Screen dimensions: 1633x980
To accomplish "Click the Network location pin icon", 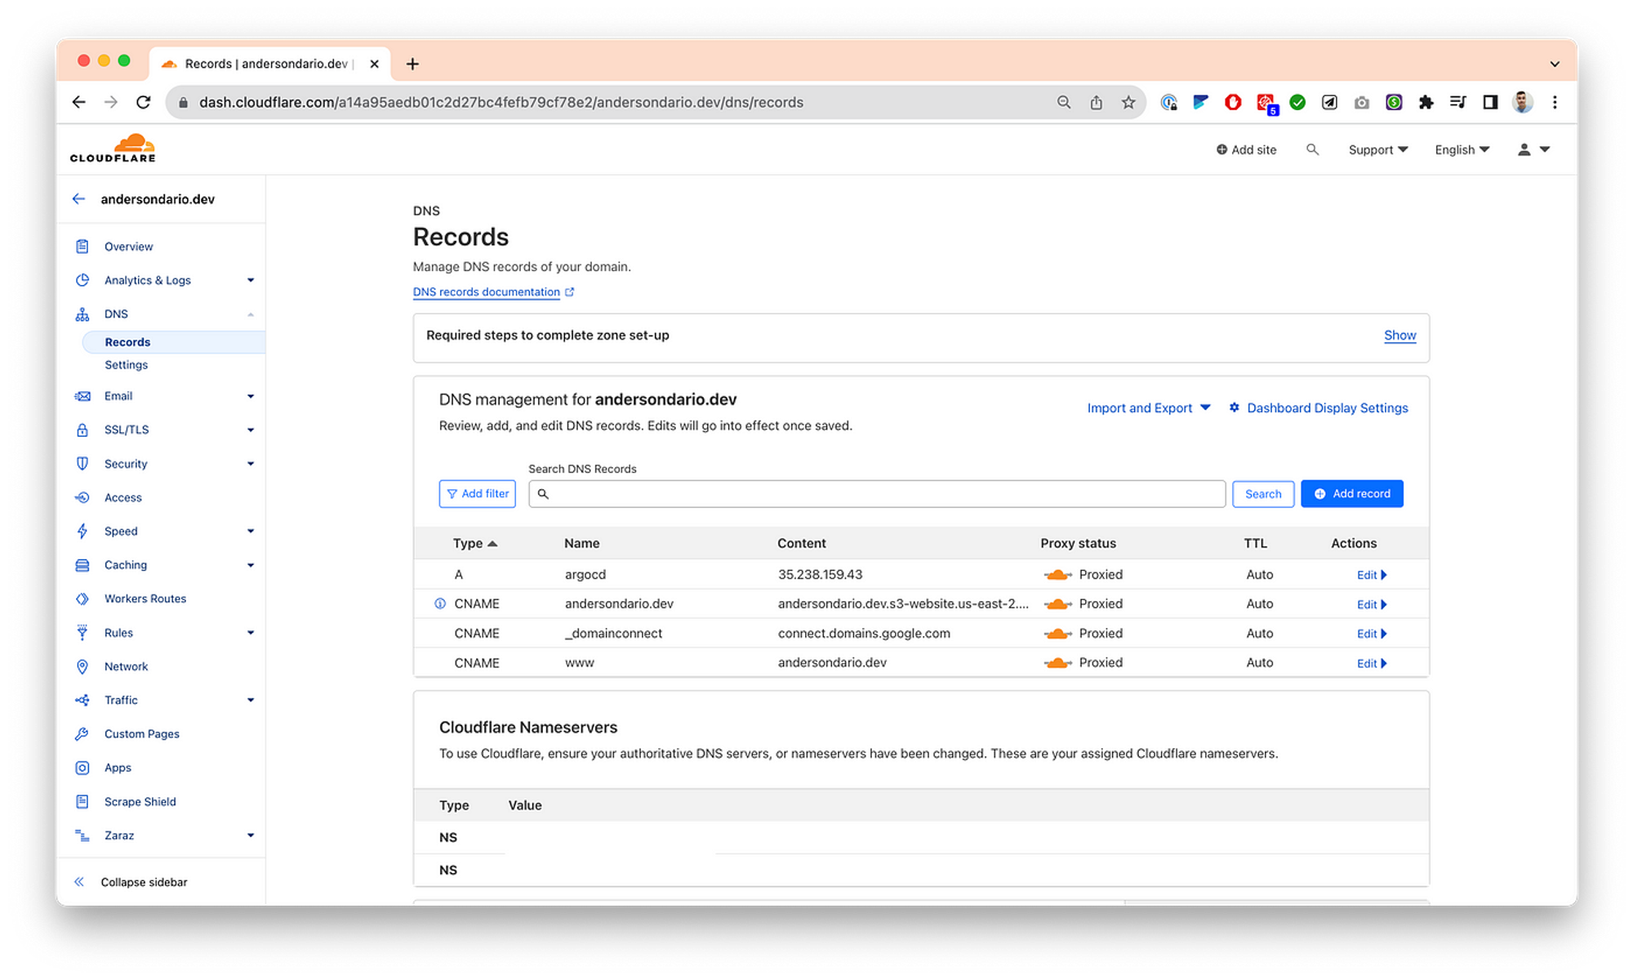I will [82, 666].
